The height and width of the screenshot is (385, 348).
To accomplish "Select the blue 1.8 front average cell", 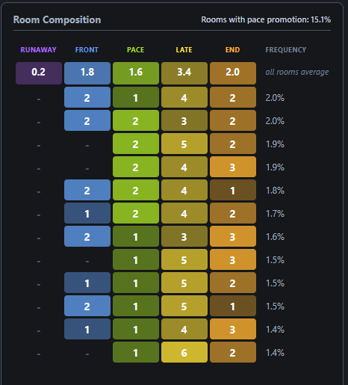I will 87,73.
